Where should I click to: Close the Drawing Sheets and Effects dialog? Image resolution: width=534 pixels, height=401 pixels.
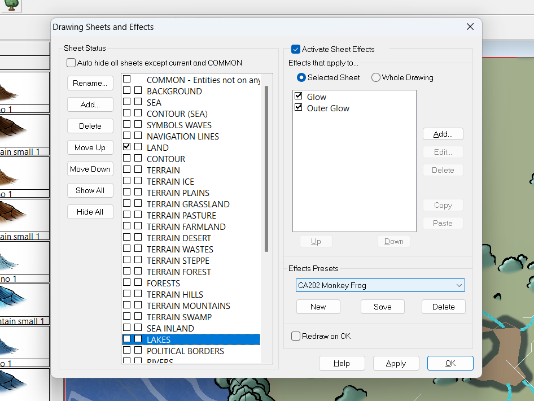[x=470, y=27]
